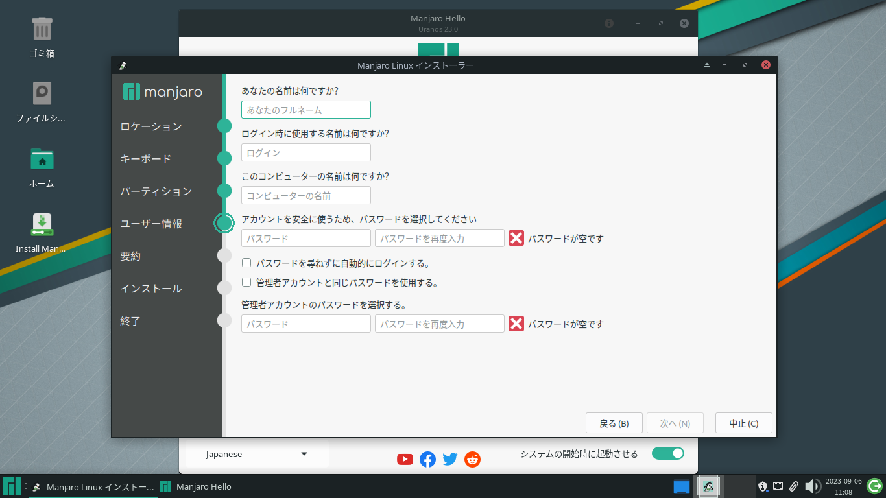Image resolution: width=886 pixels, height=498 pixels.
Task: Select the インストール step in sidebar
Action: pyautogui.click(x=151, y=289)
